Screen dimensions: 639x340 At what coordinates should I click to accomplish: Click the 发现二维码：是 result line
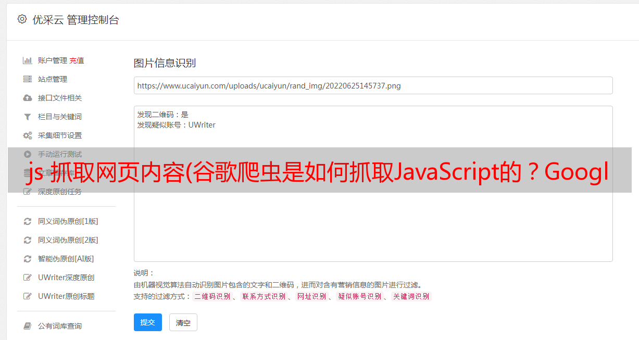[x=163, y=115]
